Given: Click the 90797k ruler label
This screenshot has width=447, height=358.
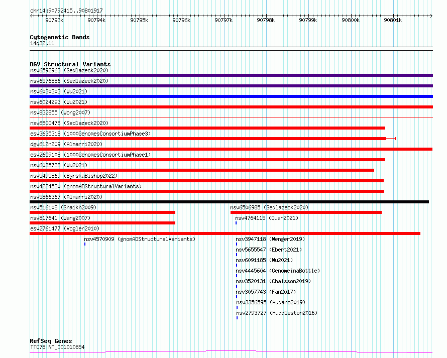Looking at the screenshot, I should 224,20.
